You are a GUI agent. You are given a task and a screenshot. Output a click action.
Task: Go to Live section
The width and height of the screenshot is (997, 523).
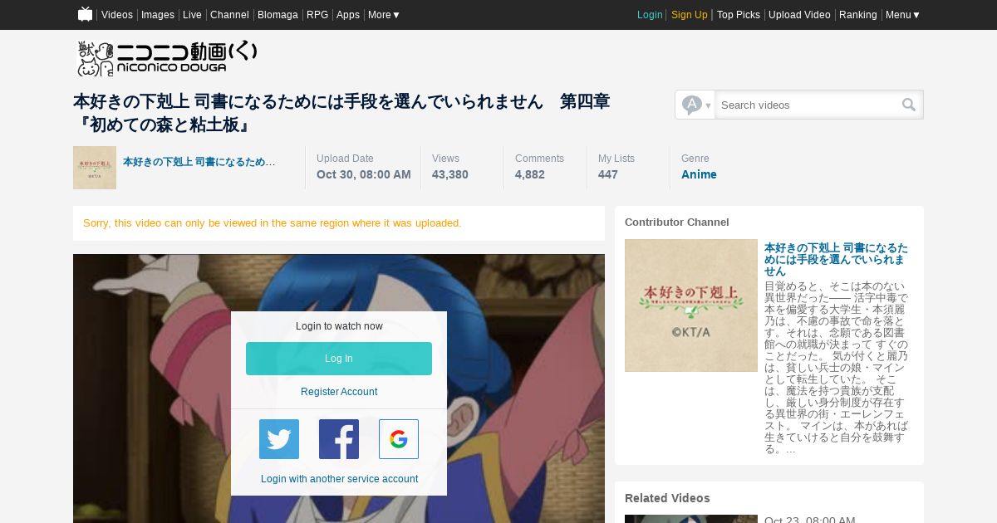tap(192, 15)
